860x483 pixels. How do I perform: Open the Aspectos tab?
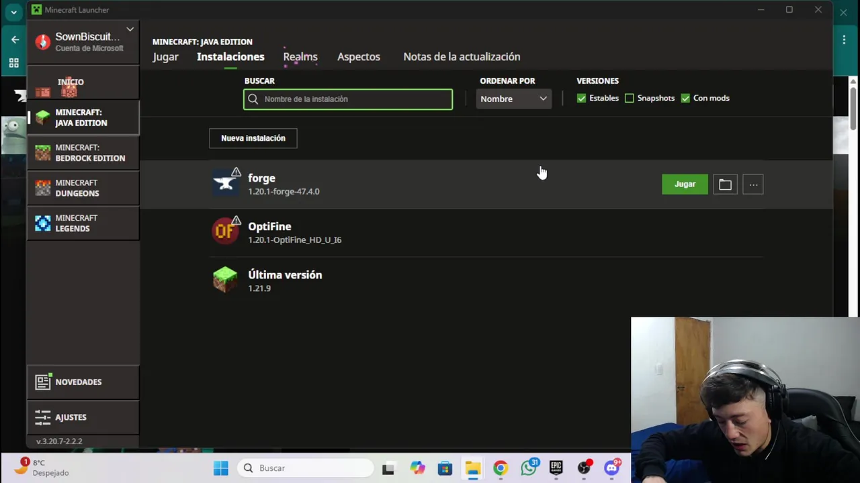(x=359, y=57)
